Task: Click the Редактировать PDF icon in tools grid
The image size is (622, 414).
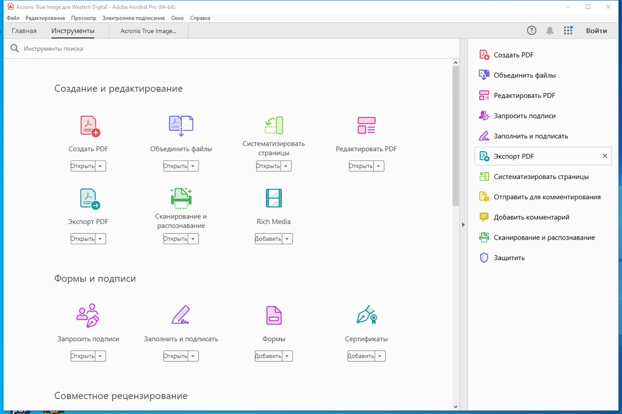Action: pos(366,125)
